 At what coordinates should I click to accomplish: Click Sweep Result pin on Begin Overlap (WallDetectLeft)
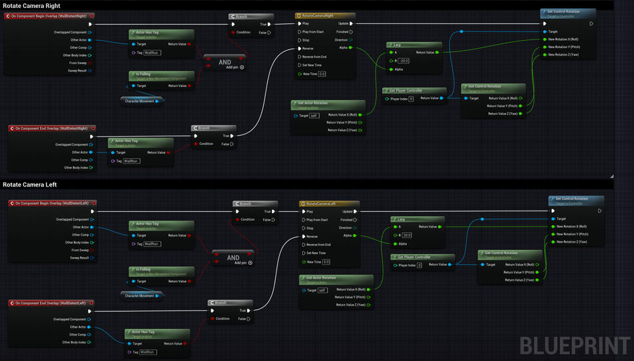click(x=92, y=257)
